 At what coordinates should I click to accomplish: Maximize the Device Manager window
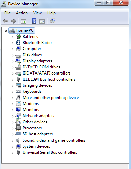[x=108, y=3]
